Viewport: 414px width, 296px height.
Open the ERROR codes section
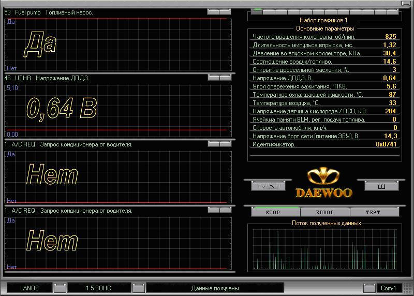(x=324, y=212)
